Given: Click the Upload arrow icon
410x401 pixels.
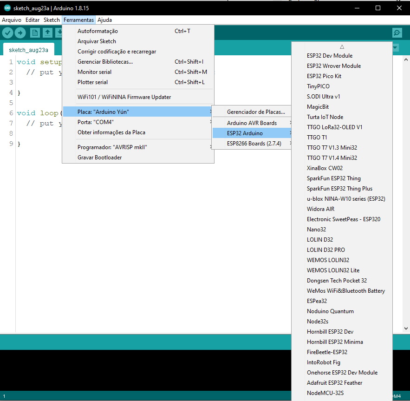Looking at the screenshot, I should point(20,33).
